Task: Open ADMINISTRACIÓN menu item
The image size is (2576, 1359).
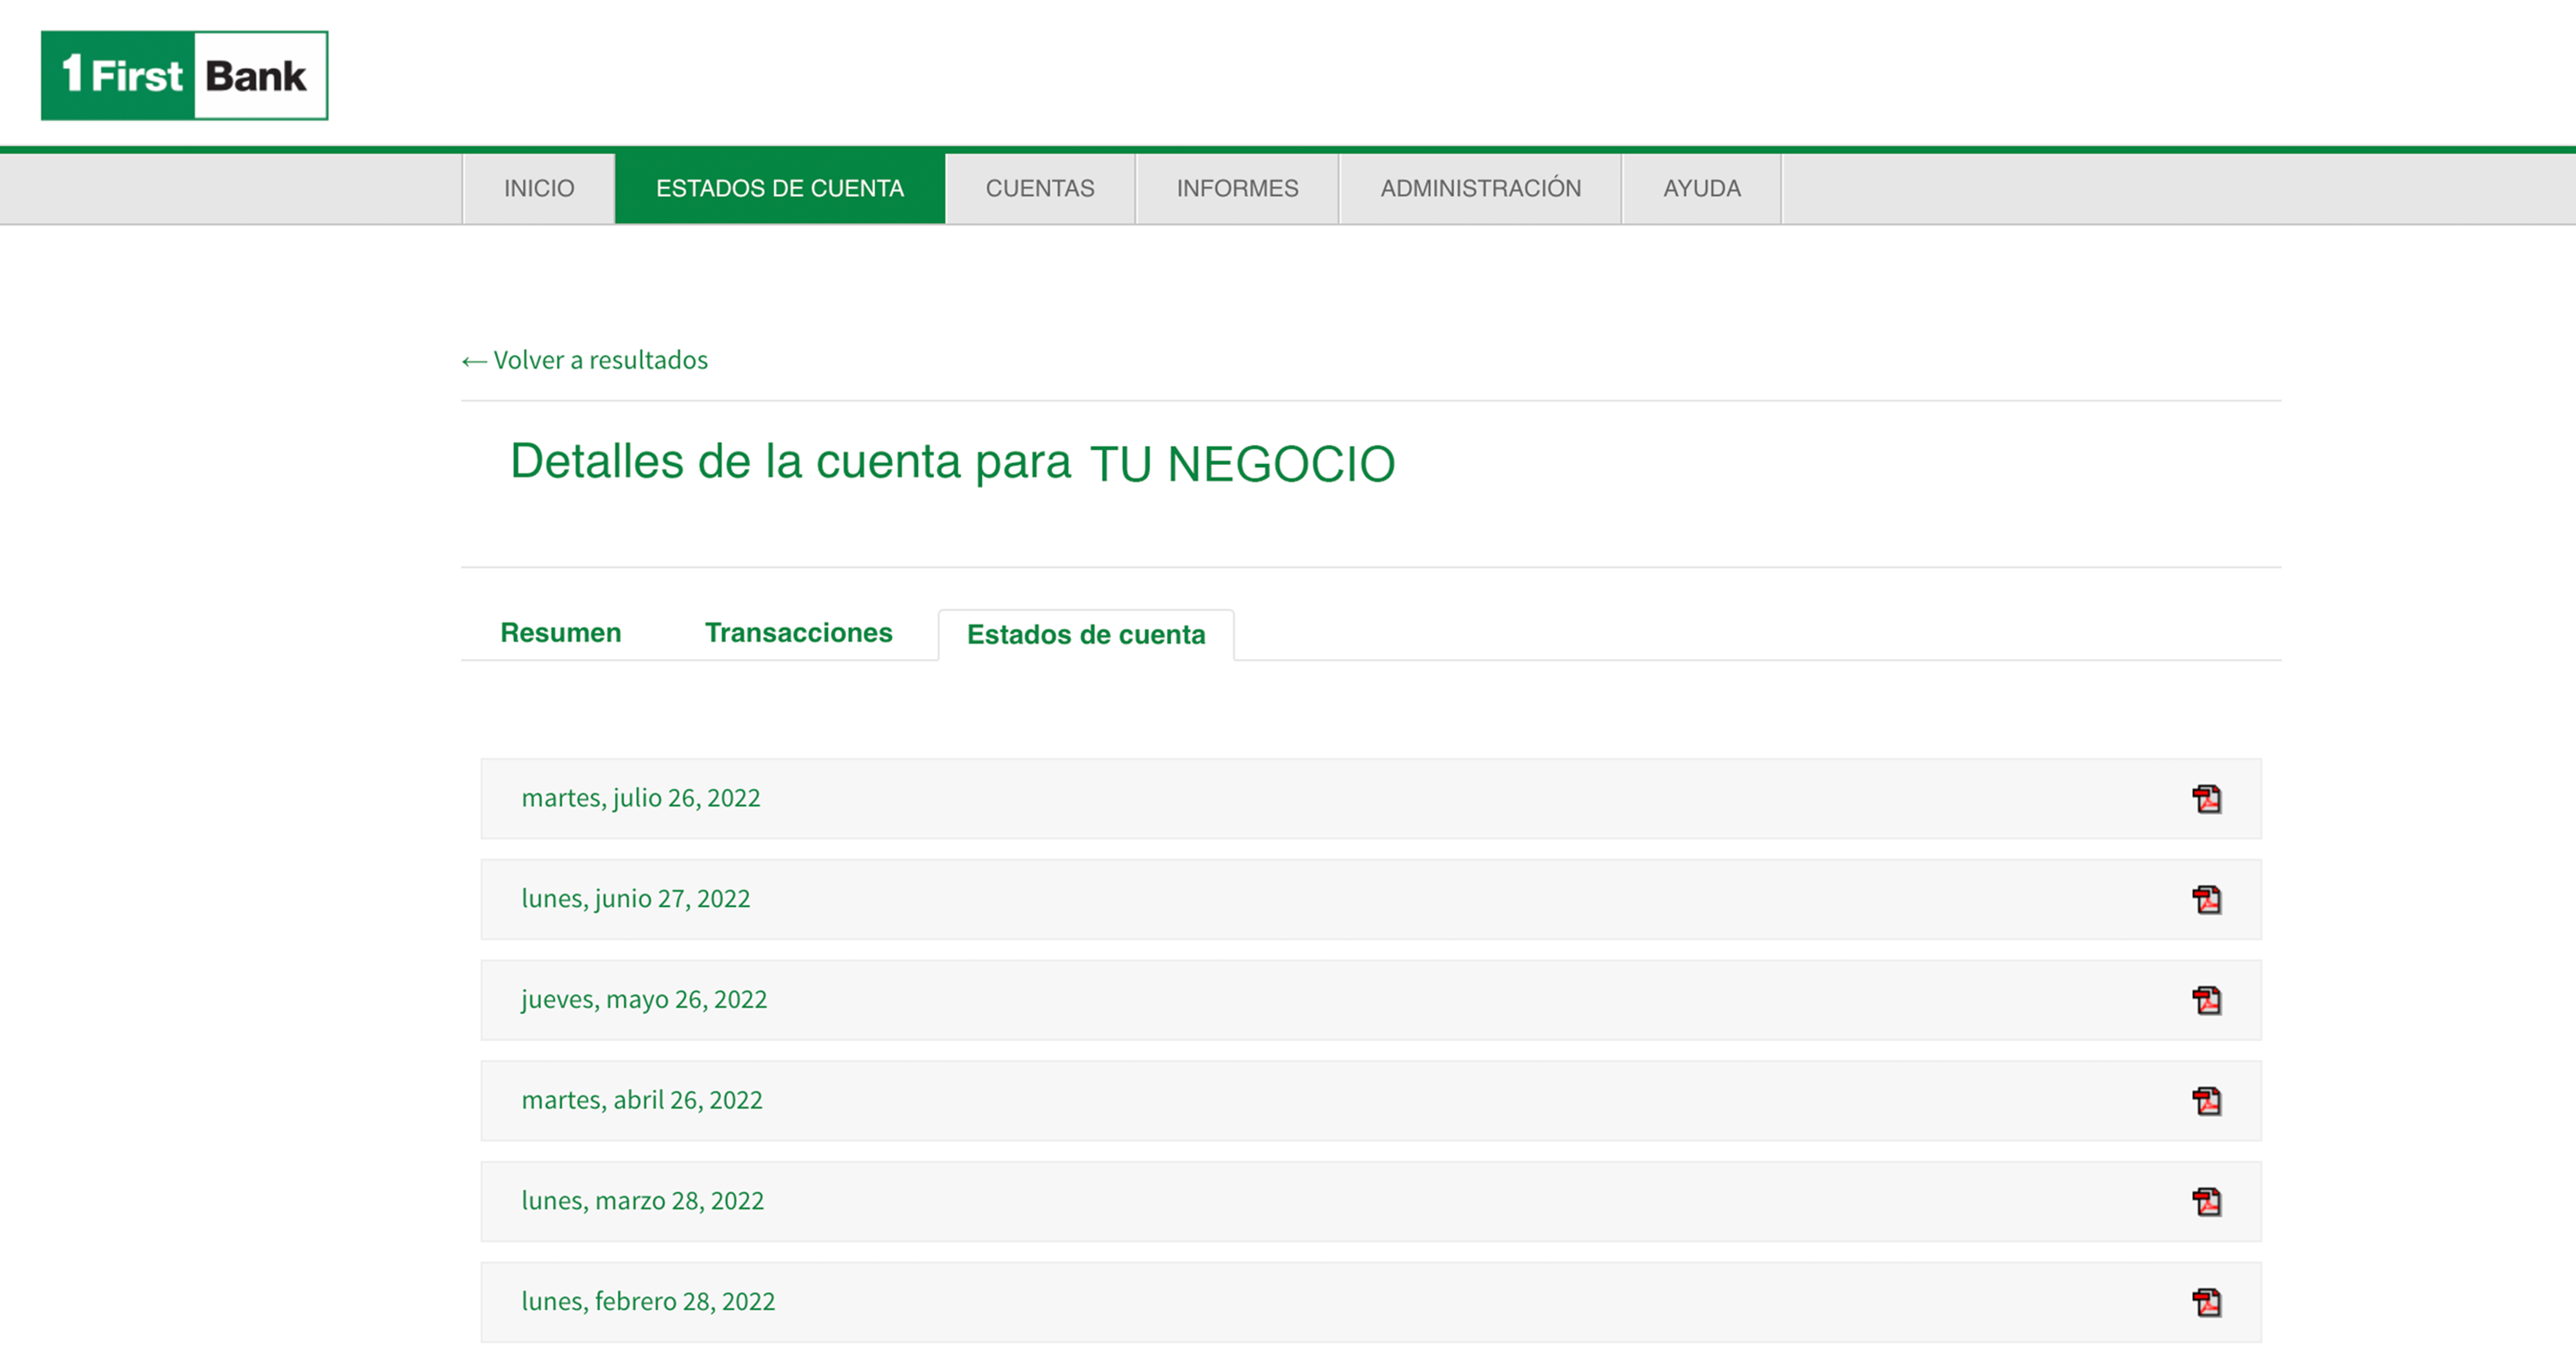Action: pyautogui.click(x=1480, y=188)
